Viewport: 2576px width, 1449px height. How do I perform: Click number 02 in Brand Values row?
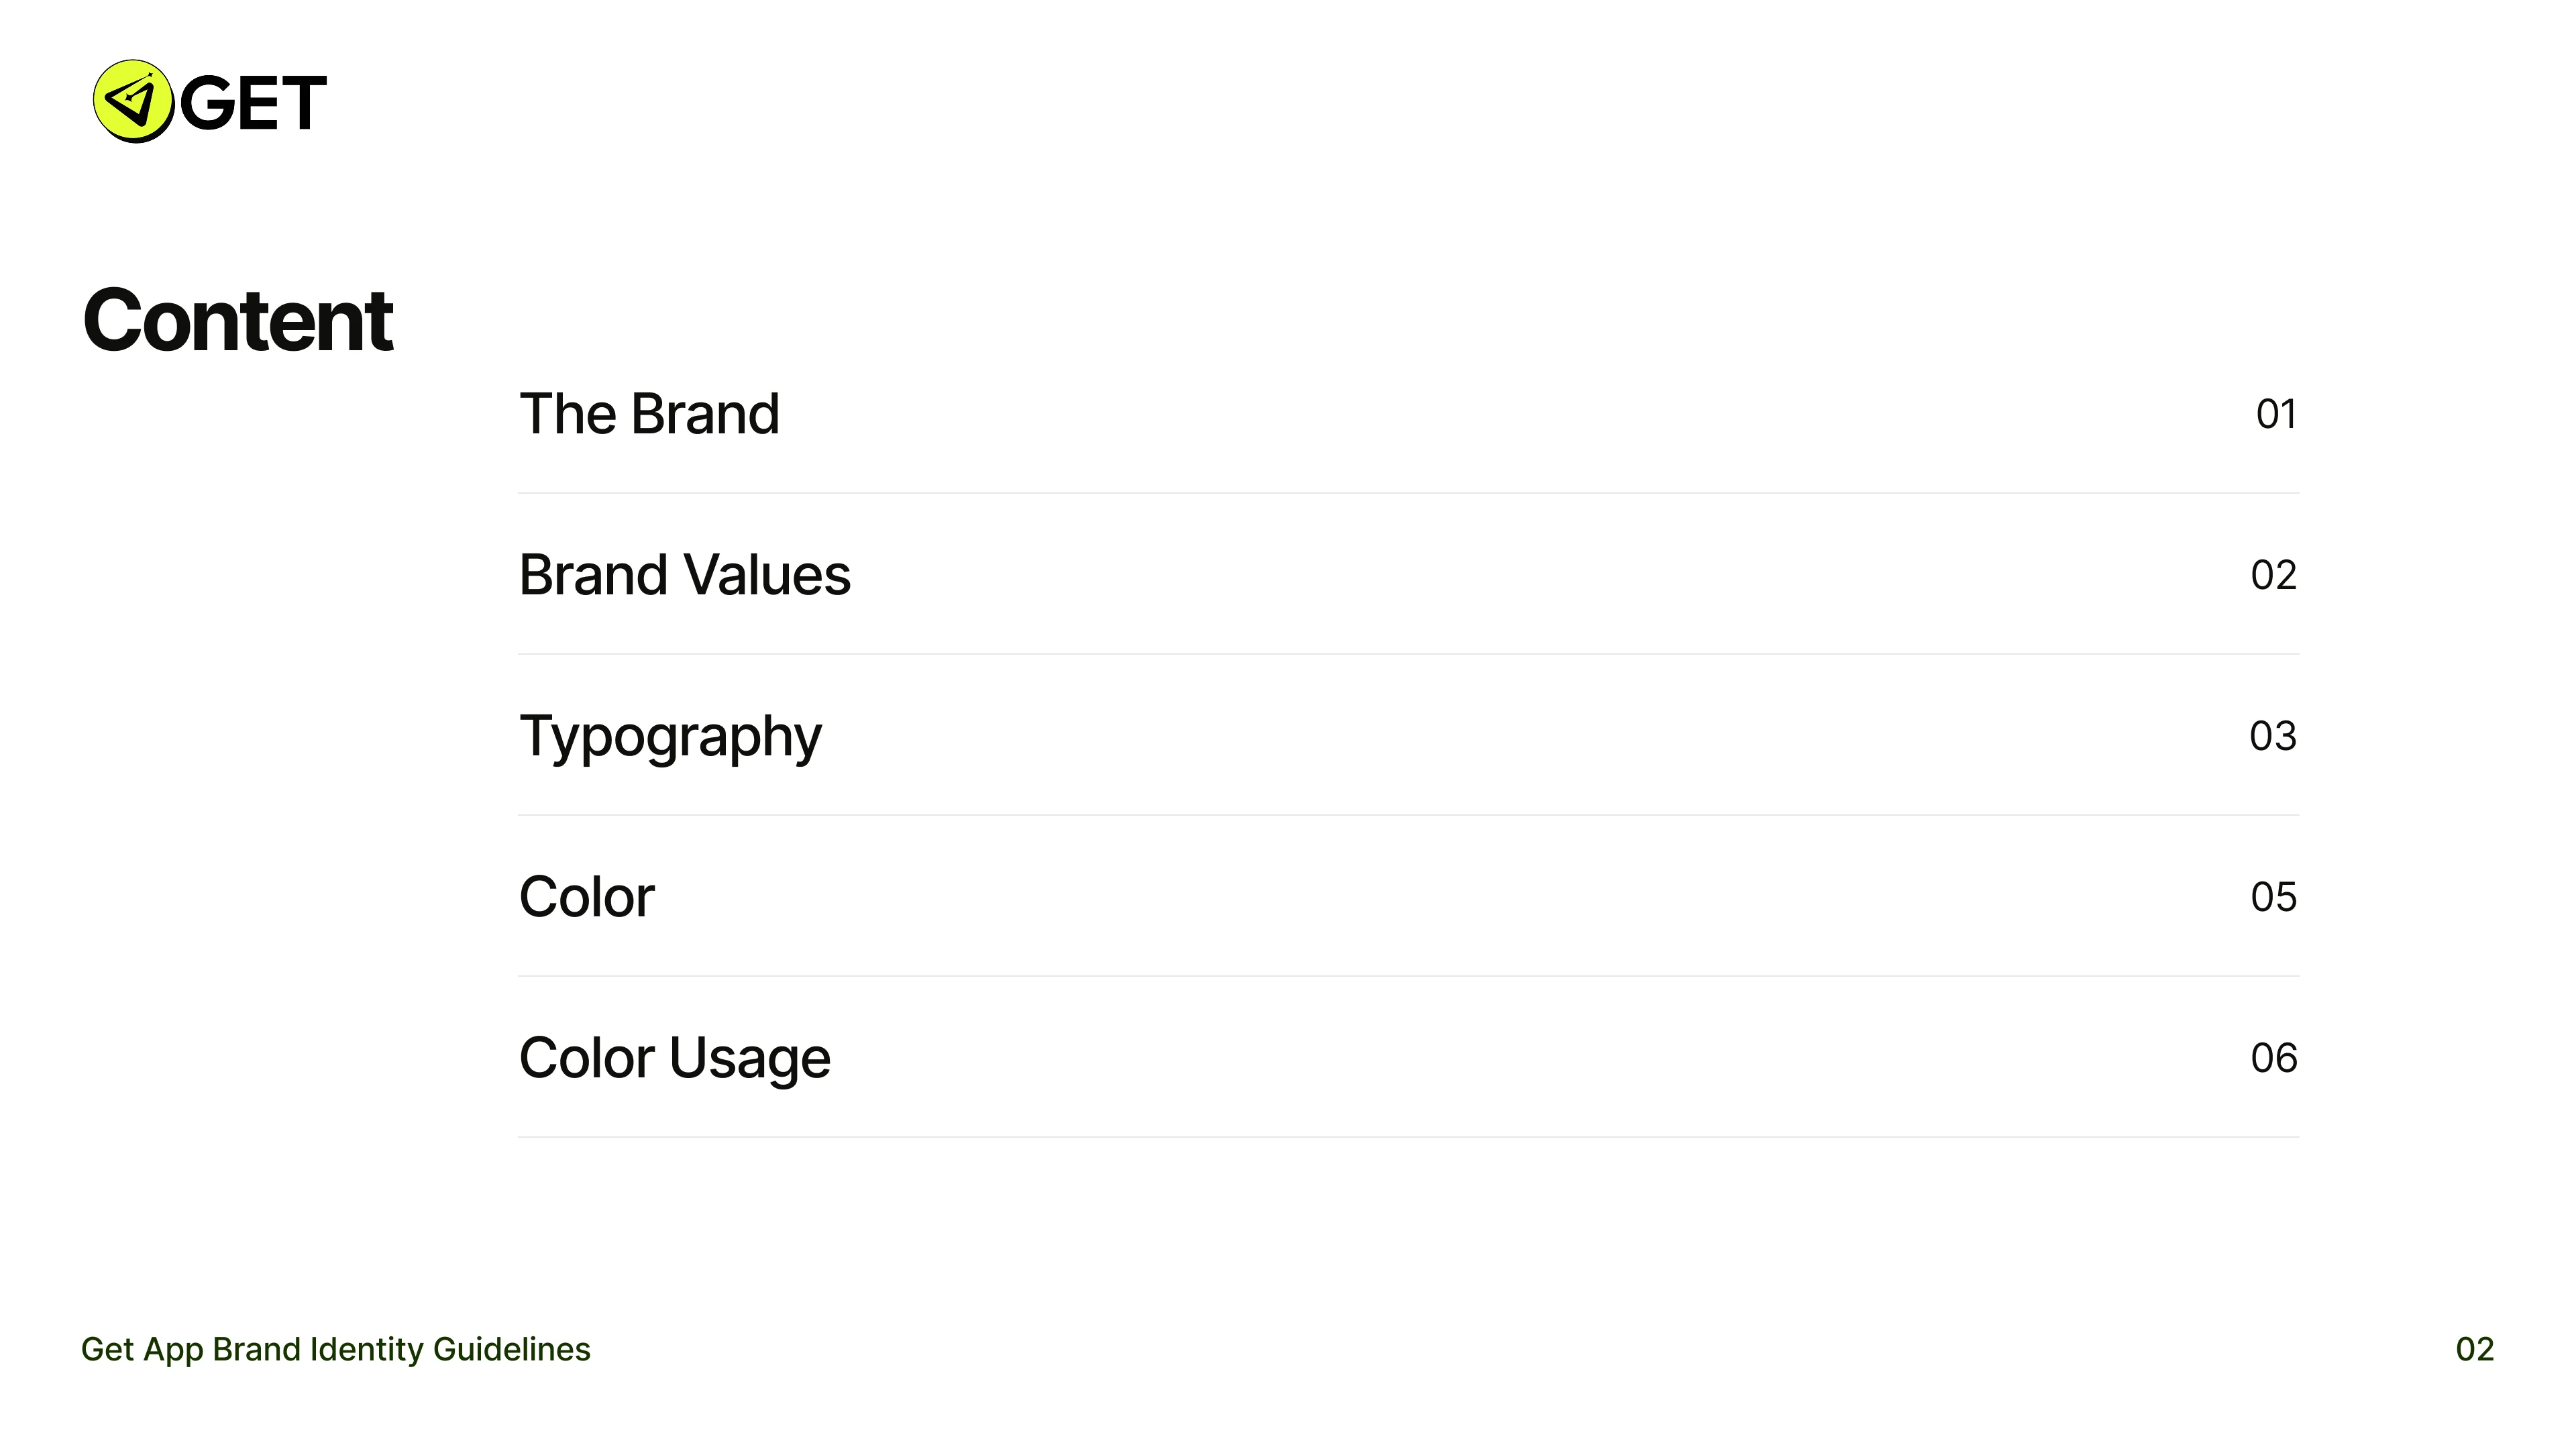(2273, 575)
